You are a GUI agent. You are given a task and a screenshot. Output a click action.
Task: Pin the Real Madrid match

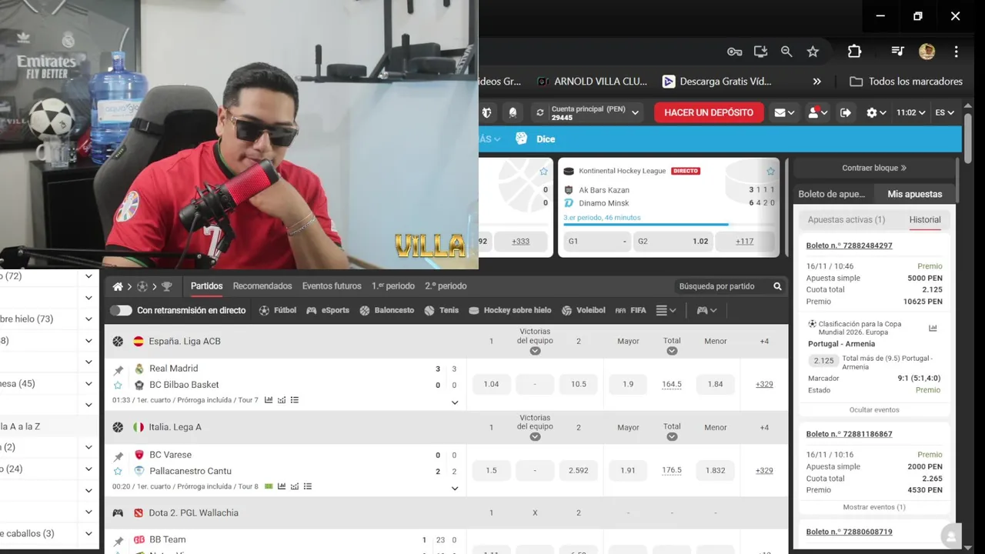[119, 370]
